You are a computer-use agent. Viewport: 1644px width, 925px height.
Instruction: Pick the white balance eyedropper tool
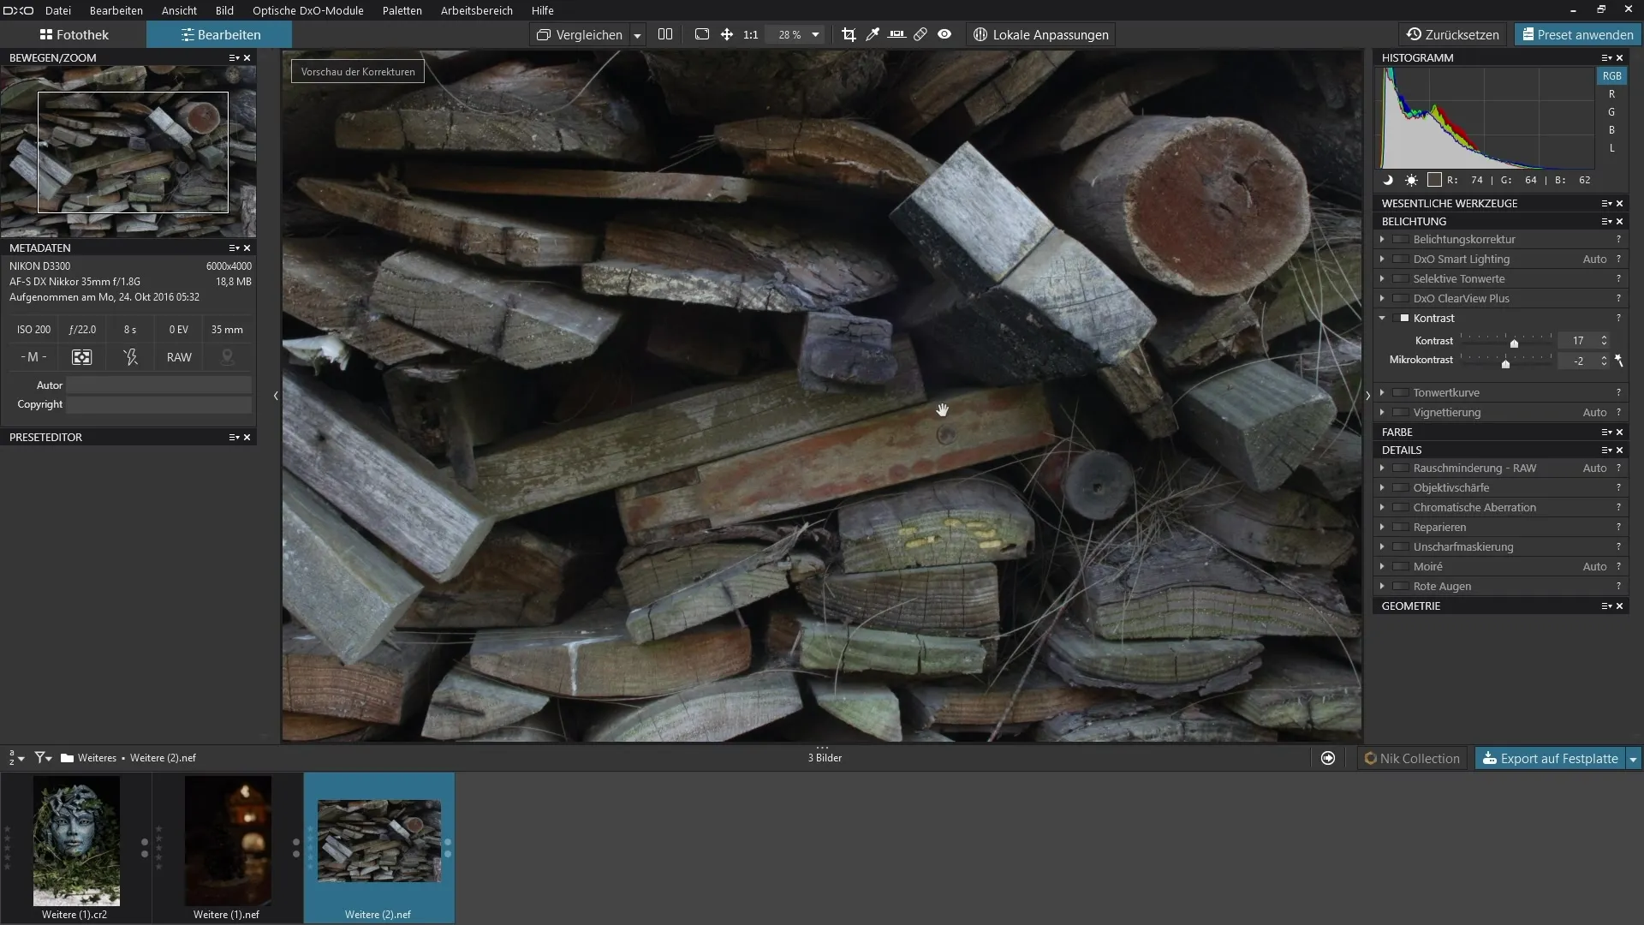pos(873,34)
